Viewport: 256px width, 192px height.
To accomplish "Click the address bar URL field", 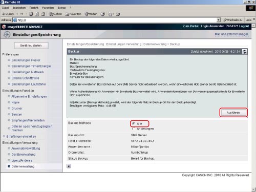I will [x=115, y=20].
